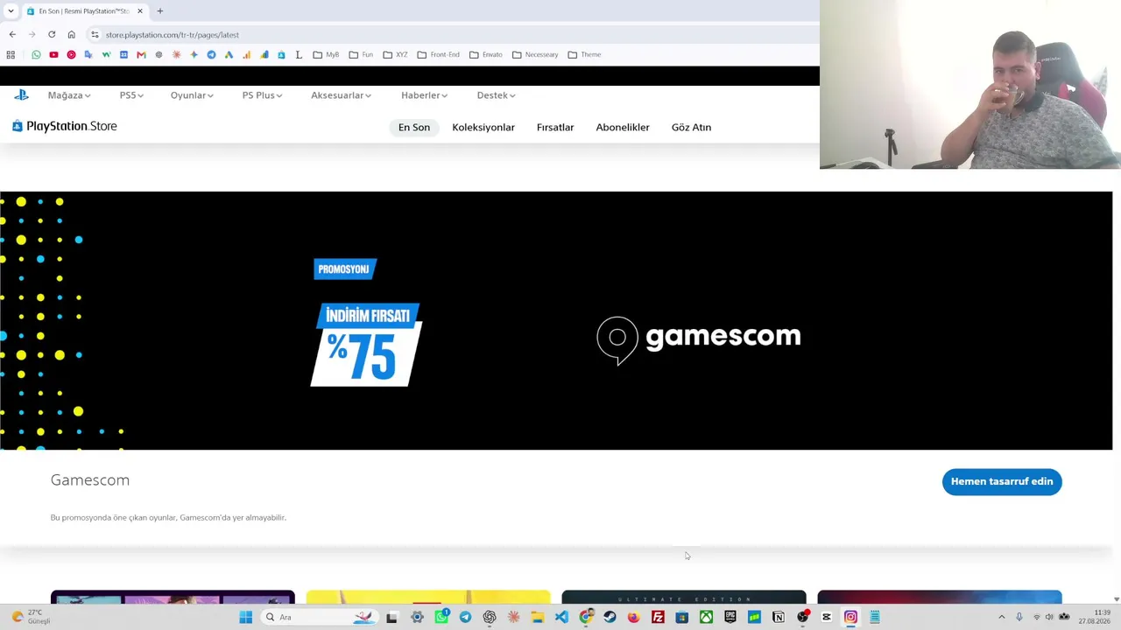Open the XYZ bookmarks folder
This screenshot has height=630, width=1121.
tap(395, 54)
